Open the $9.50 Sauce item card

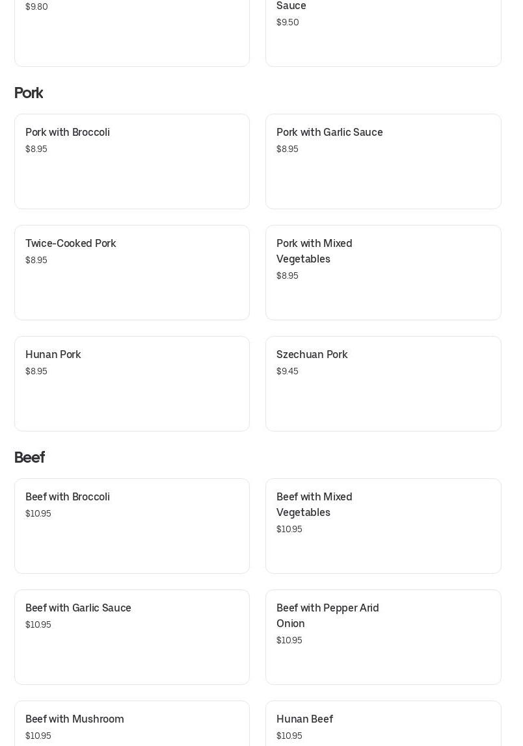(x=383, y=33)
